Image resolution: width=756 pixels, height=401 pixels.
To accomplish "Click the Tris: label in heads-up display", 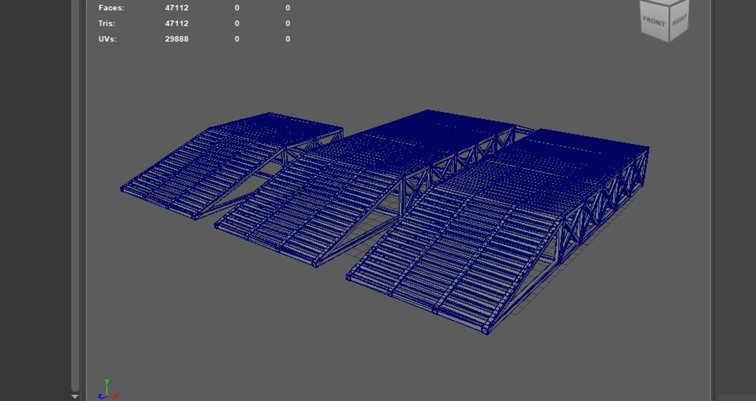I will pos(107,24).
